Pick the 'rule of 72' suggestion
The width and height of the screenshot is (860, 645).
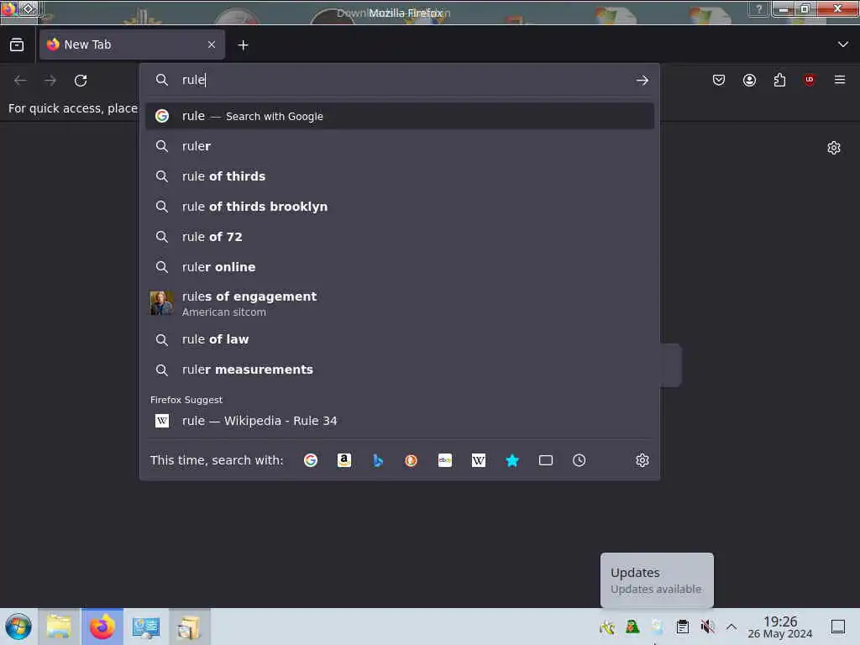[399, 236]
